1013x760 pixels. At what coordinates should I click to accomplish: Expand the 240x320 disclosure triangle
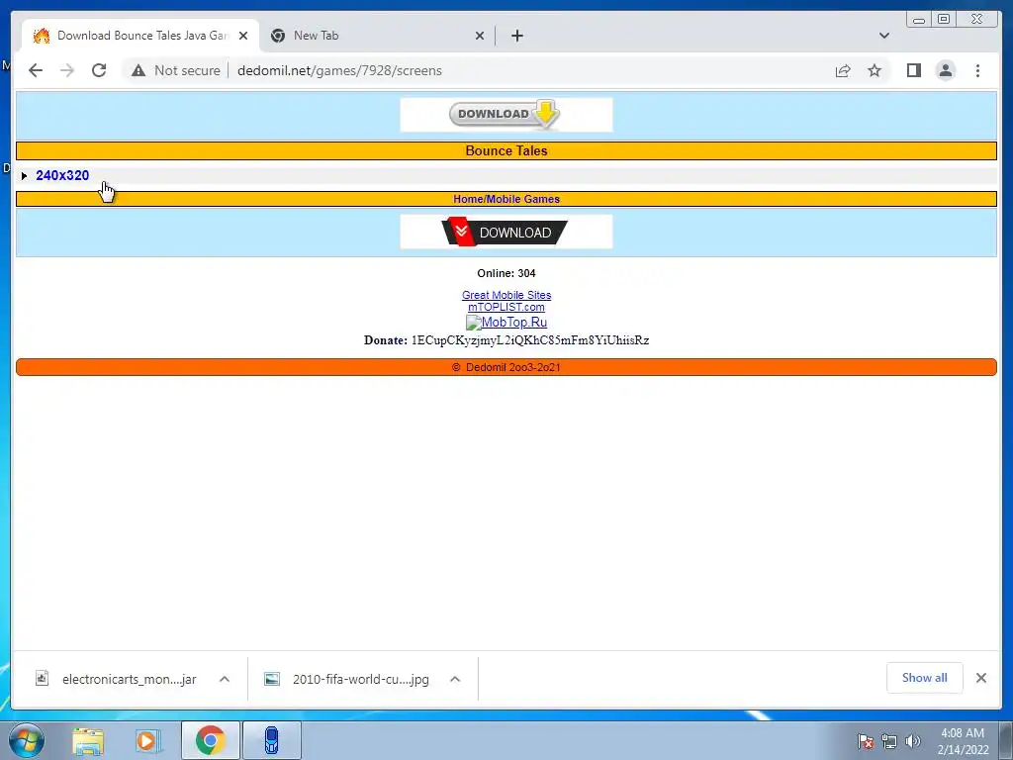pyautogui.click(x=24, y=176)
